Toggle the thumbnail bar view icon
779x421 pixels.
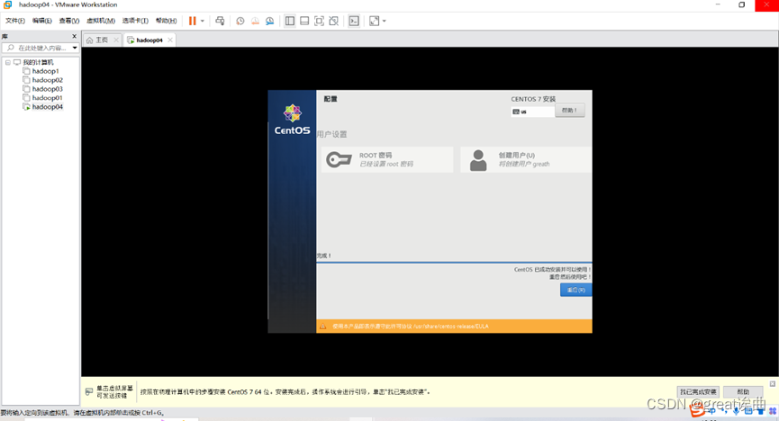tap(304, 21)
